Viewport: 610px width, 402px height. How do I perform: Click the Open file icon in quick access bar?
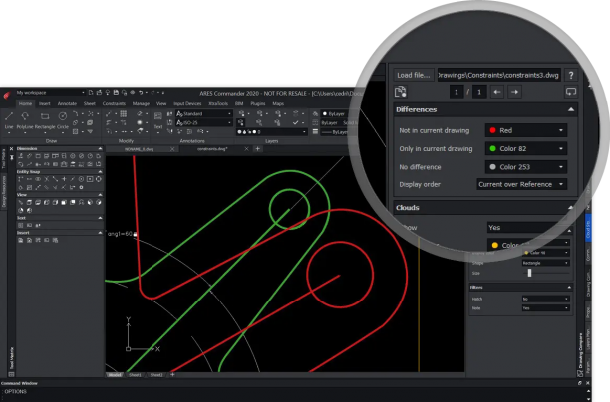point(99,93)
